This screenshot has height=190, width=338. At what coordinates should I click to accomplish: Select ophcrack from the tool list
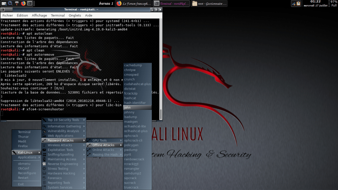click(x=137, y=136)
